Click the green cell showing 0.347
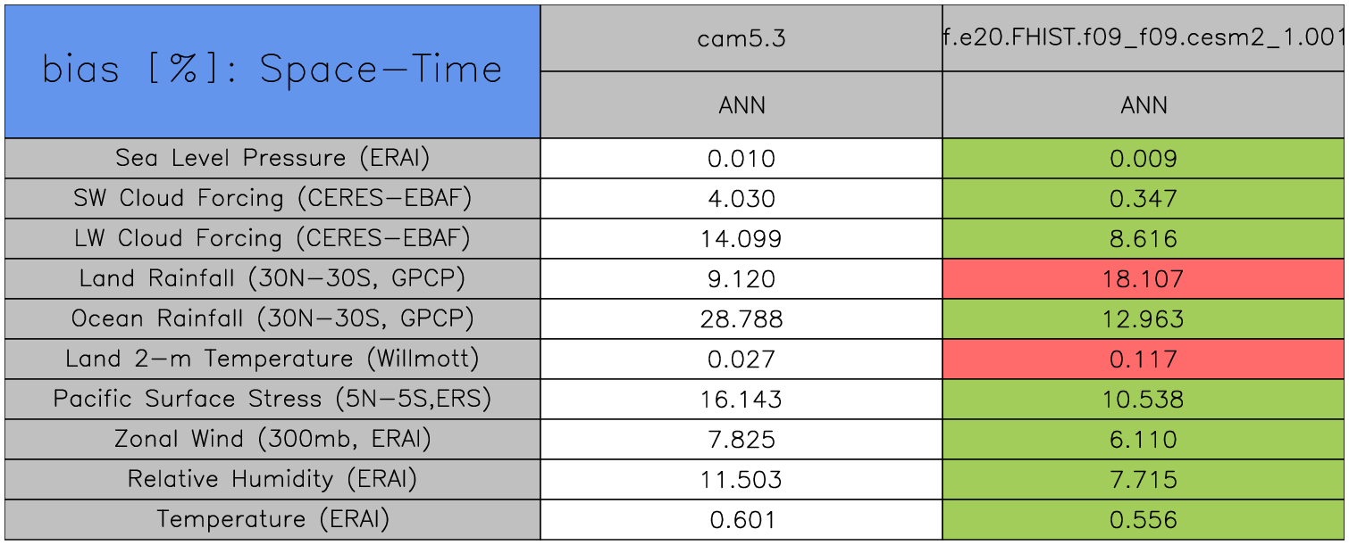Image resolution: width=1349 pixels, height=545 pixels. tap(1144, 199)
